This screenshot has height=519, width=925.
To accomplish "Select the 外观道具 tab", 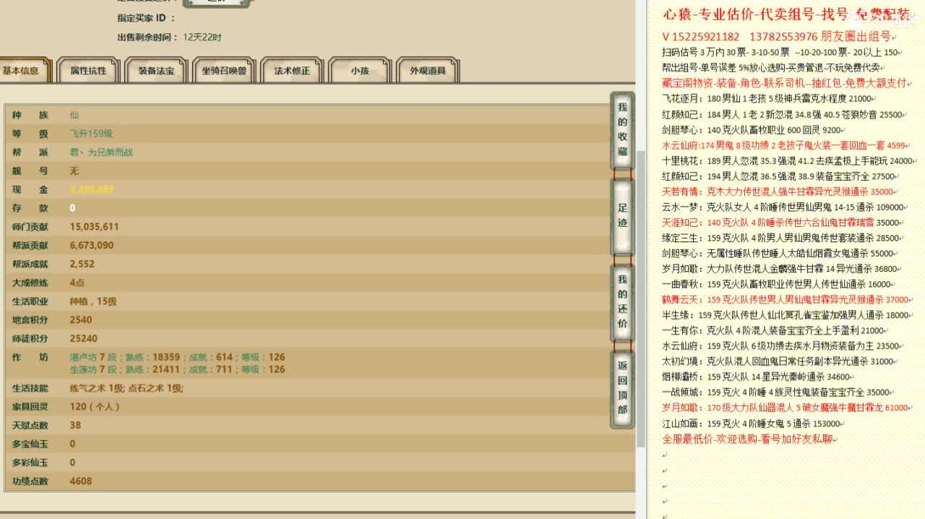I will (x=428, y=71).
